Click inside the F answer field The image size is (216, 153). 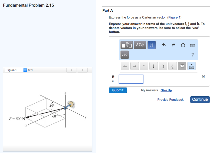pos(131,79)
